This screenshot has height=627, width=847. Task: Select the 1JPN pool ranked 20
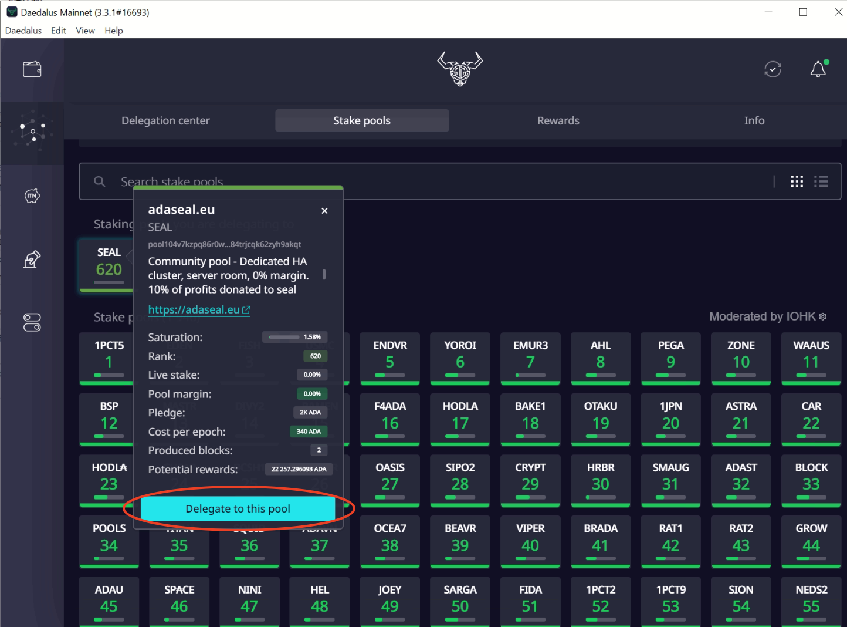tap(670, 420)
